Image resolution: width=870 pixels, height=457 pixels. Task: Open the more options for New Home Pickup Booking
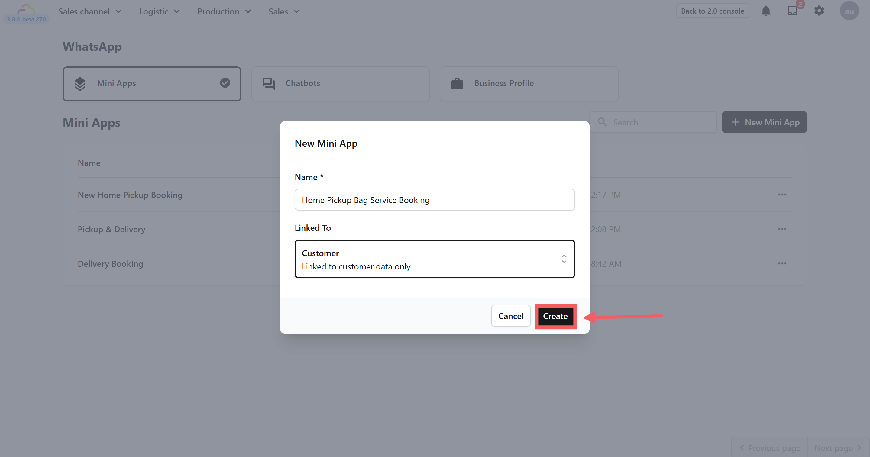coord(782,195)
